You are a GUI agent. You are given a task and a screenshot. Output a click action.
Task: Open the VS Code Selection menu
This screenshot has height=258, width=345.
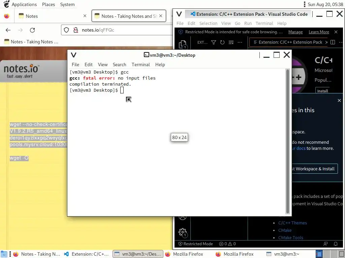(208, 23)
